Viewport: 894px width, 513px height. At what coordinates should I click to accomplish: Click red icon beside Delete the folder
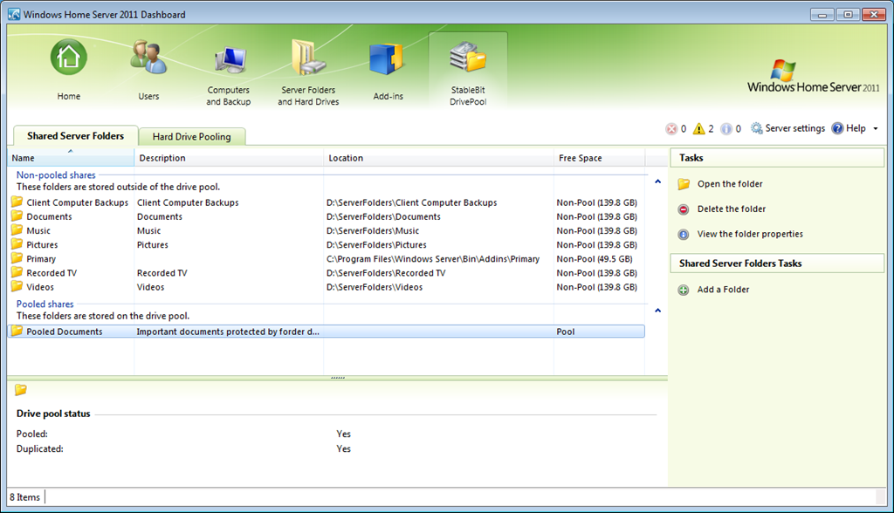pyautogui.click(x=684, y=209)
